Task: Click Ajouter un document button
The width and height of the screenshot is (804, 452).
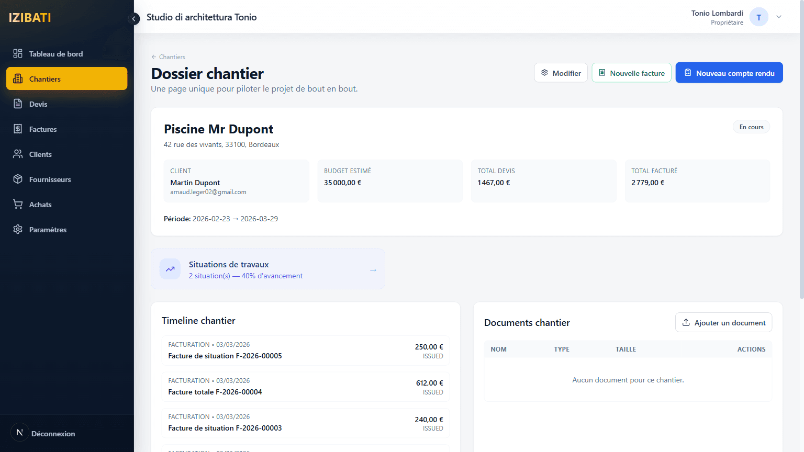Action: [723, 322]
